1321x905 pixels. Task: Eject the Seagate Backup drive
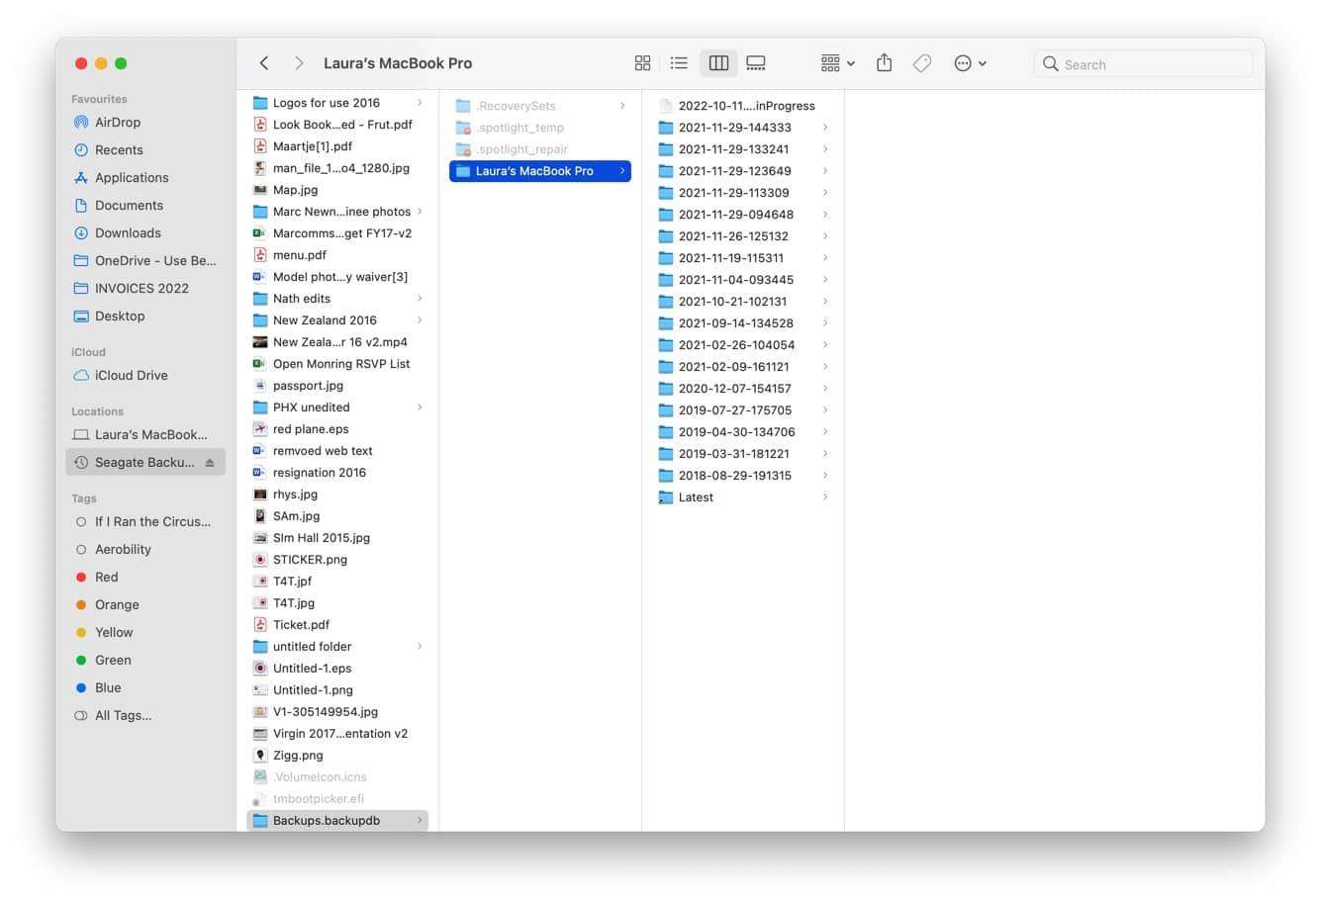(x=209, y=462)
